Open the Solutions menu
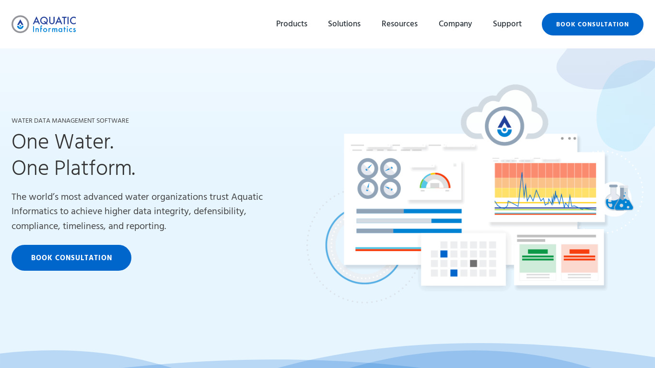 click(x=344, y=24)
